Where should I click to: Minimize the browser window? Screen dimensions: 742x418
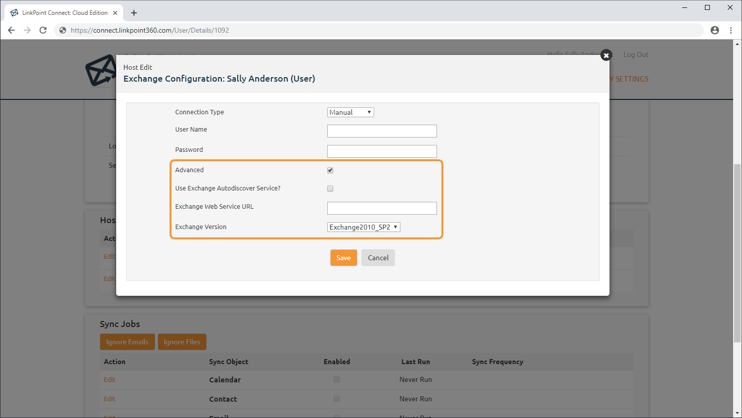pyautogui.click(x=685, y=7)
